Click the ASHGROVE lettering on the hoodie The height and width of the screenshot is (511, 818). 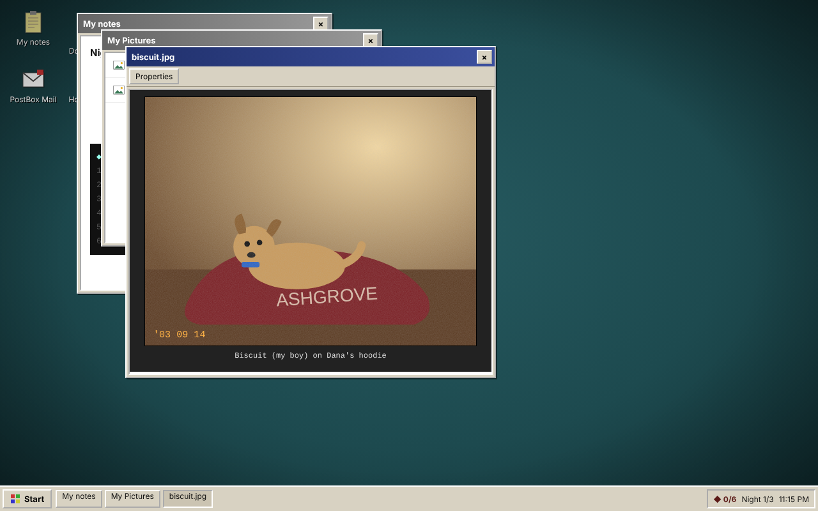click(x=327, y=296)
